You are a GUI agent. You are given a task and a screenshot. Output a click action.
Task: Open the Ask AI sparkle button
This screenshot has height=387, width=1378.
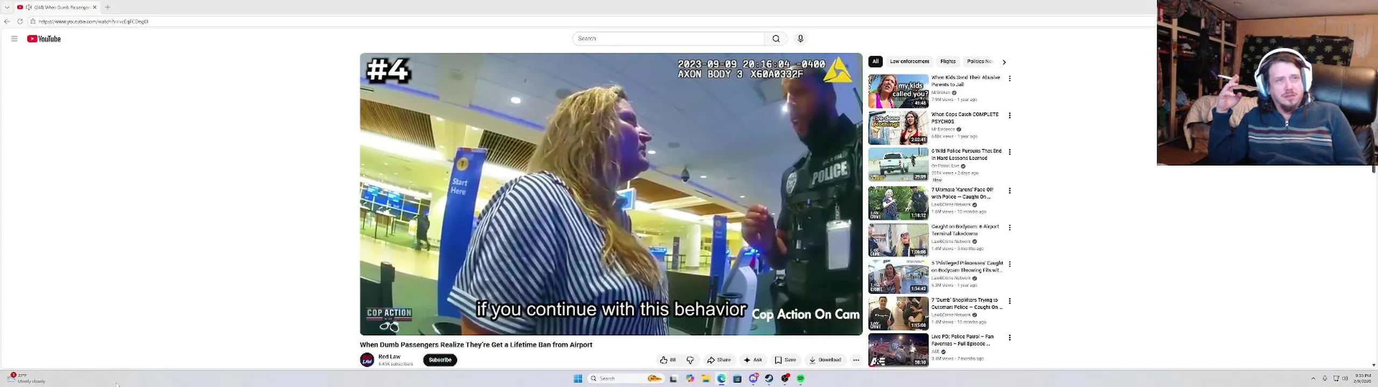pyautogui.click(x=753, y=360)
